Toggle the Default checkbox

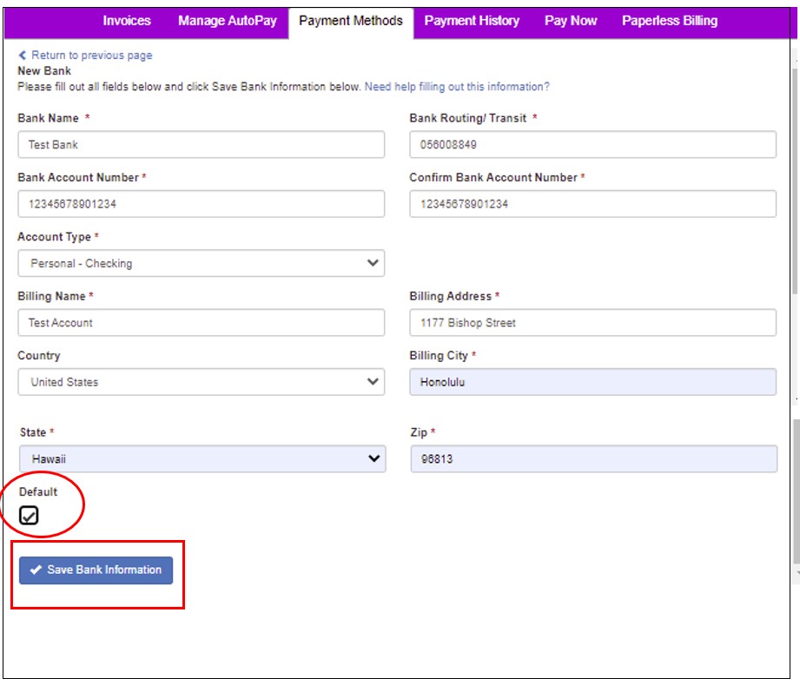click(29, 515)
